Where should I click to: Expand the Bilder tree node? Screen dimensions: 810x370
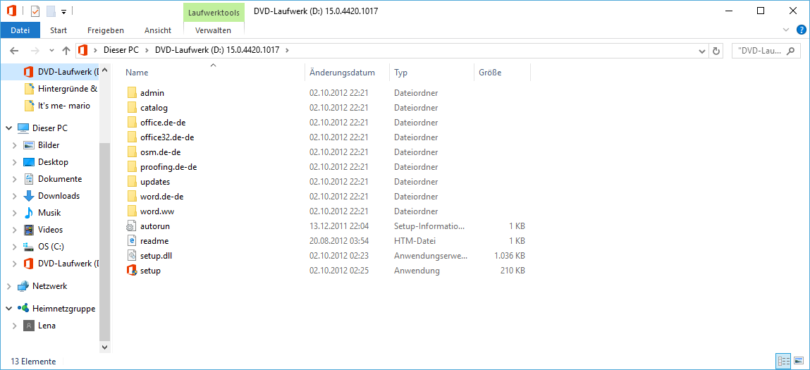pyautogui.click(x=15, y=145)
